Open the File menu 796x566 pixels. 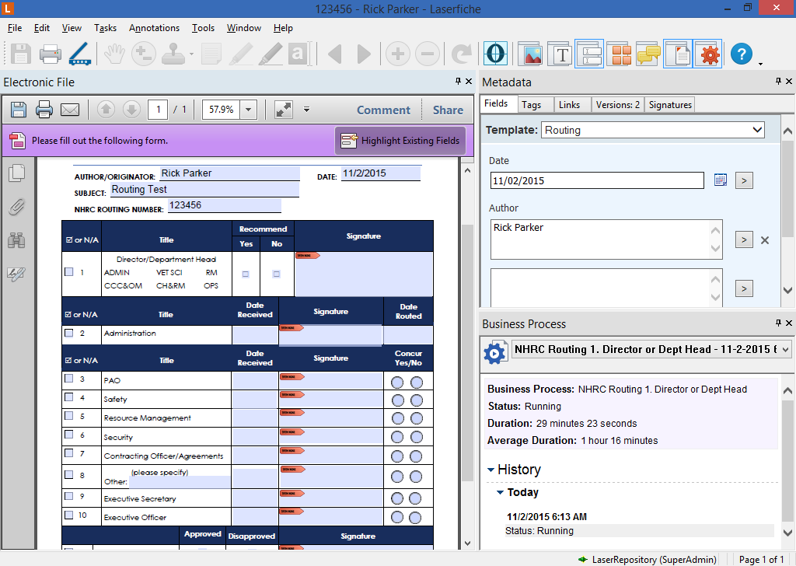pyautogui.click(x=15, y=28)
